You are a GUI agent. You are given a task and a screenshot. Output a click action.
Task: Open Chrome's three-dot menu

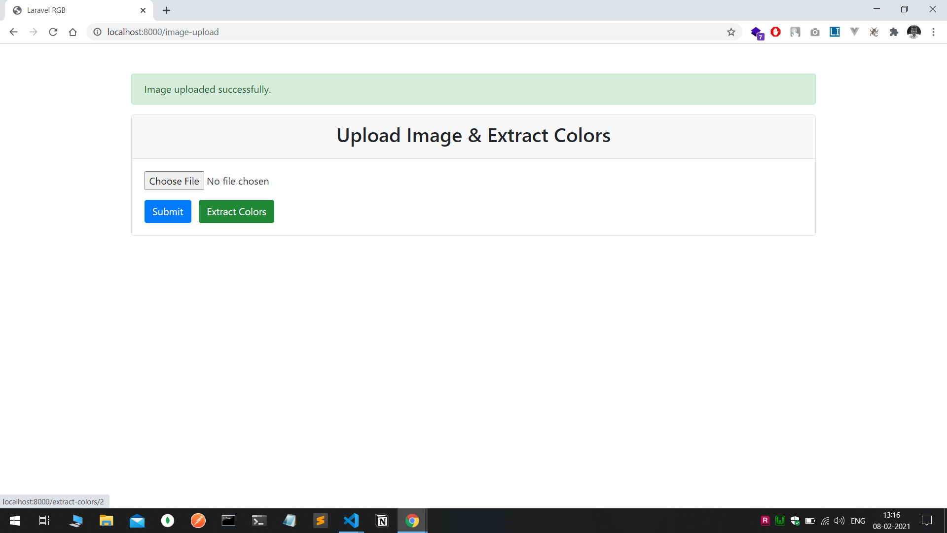(x=933, y=32)
